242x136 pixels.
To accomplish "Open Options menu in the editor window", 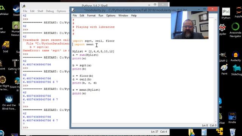I will pos(111,15).
